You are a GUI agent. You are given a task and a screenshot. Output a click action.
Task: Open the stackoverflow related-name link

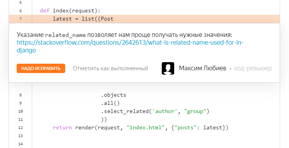[130, 46]
